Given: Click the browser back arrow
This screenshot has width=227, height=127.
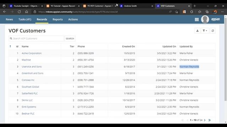Looking at the screenshot, I should (5, 12).
